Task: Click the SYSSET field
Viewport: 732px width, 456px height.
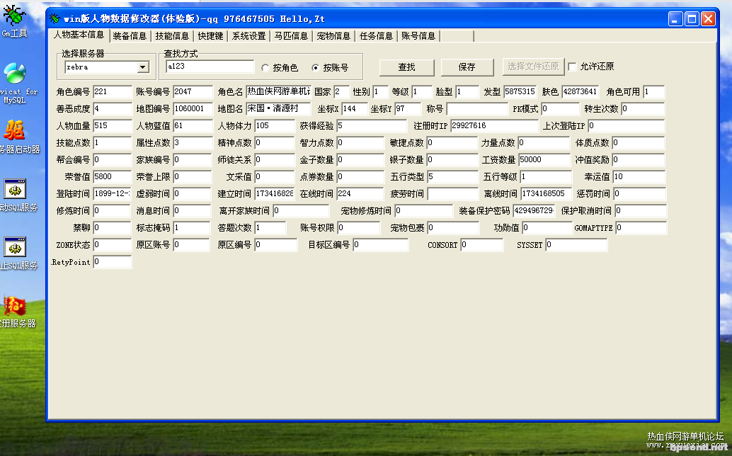Action: click(576, 245)
